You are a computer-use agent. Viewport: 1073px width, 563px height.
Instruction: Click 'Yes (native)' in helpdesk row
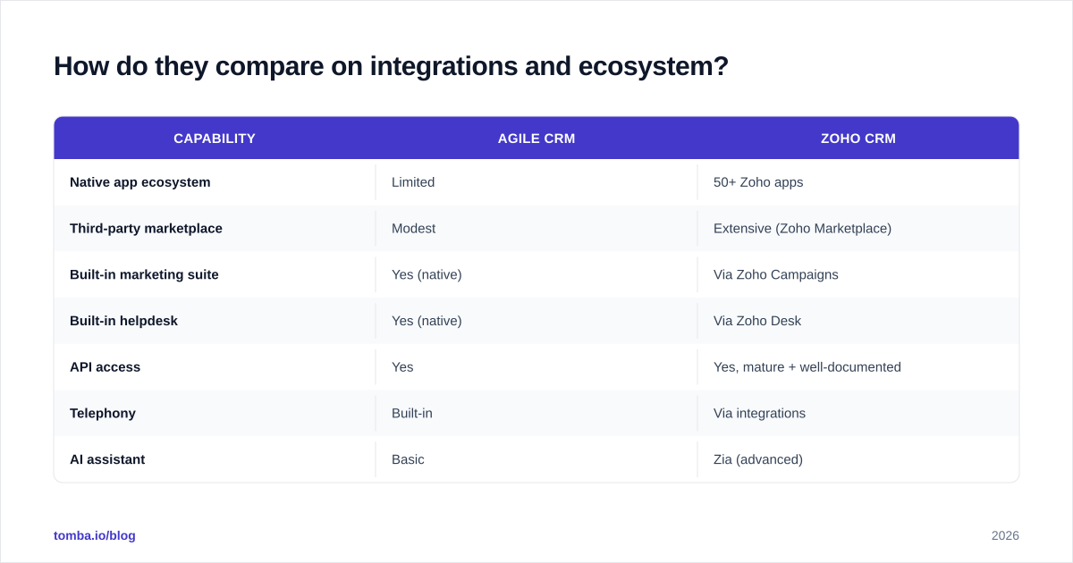coord(427,321)
